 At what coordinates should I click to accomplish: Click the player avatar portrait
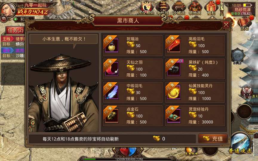tap(8, 10)
